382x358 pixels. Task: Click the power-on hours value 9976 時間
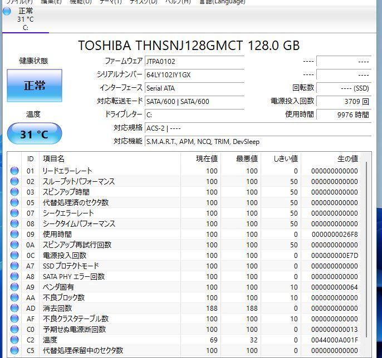pyautogui.click(x=344, y=115)
